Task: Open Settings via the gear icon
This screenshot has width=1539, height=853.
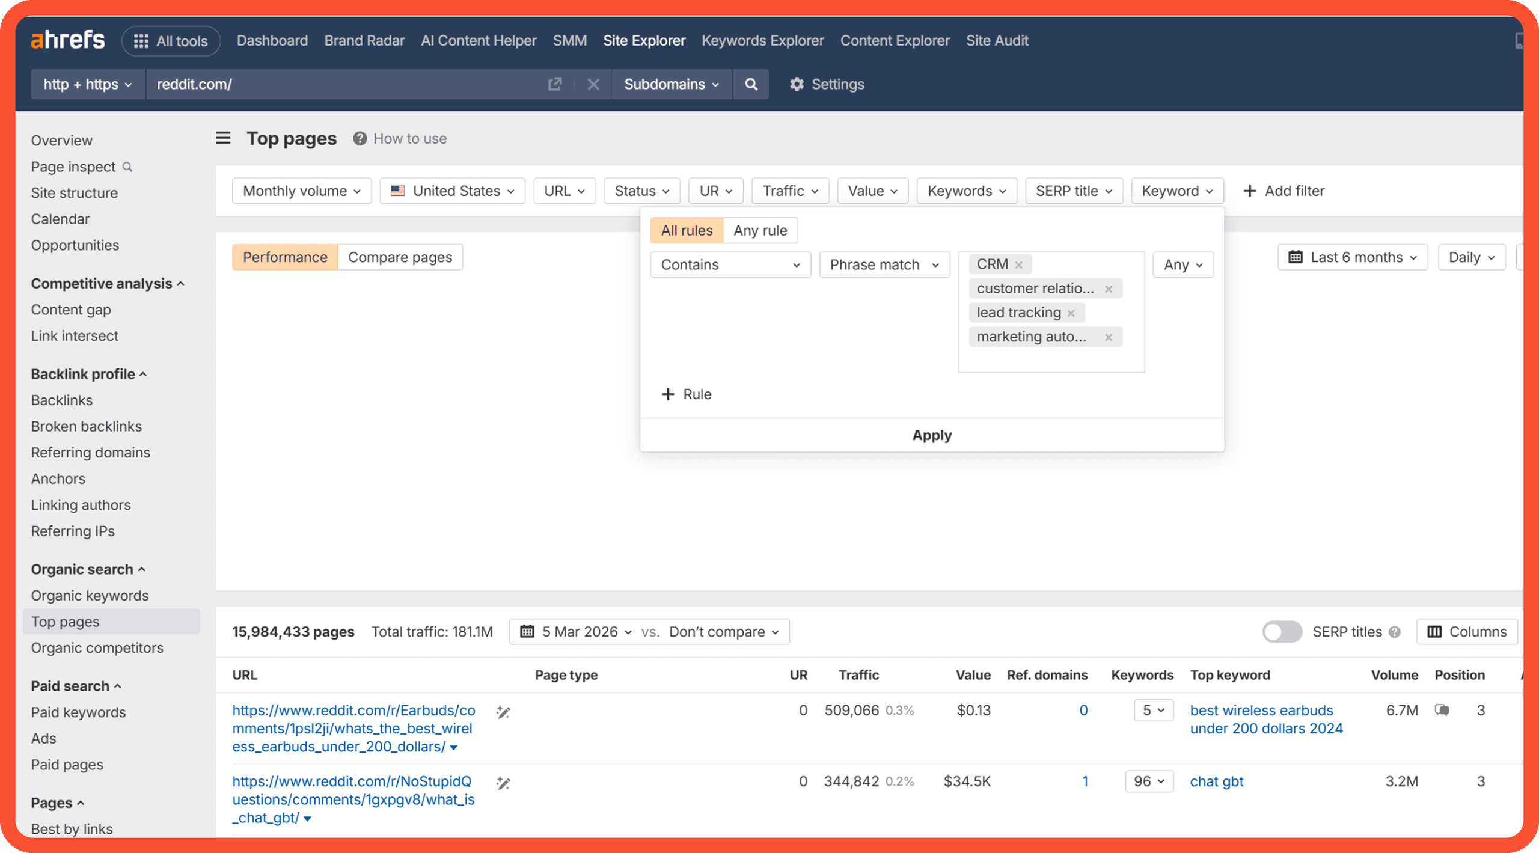Action: click(797, 84)
